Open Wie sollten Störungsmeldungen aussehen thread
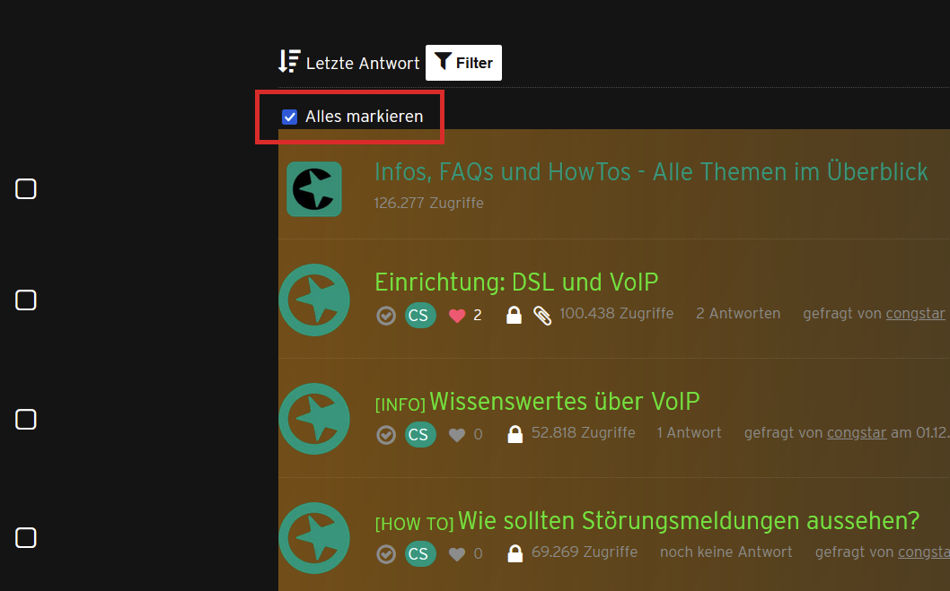 689,520
